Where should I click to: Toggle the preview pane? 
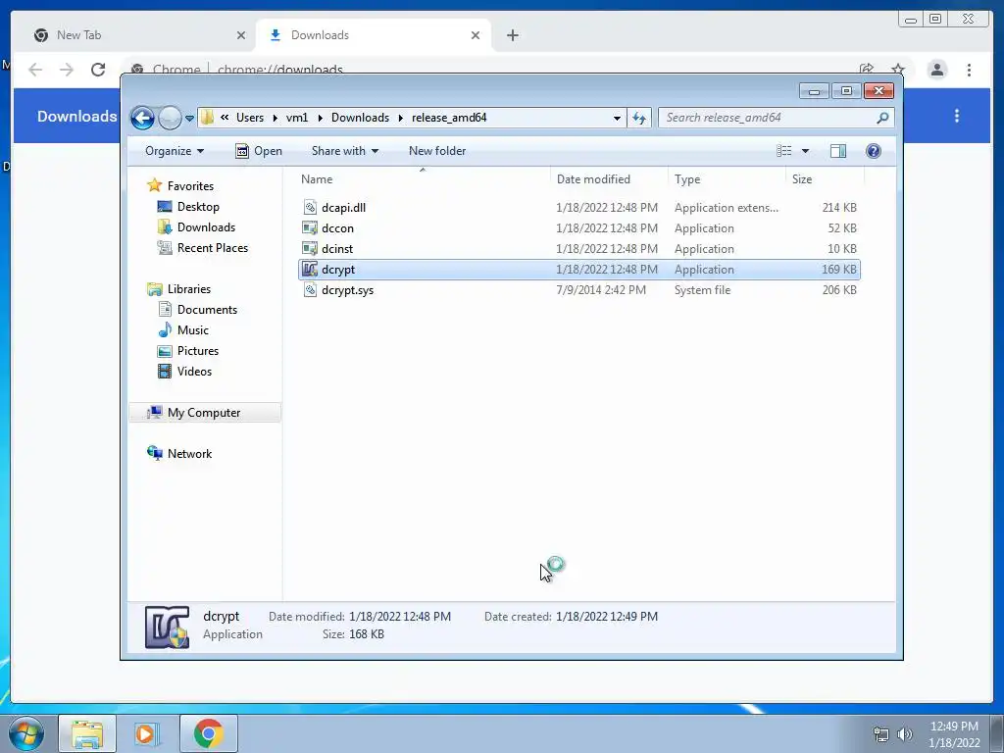(x=838, y=151)
